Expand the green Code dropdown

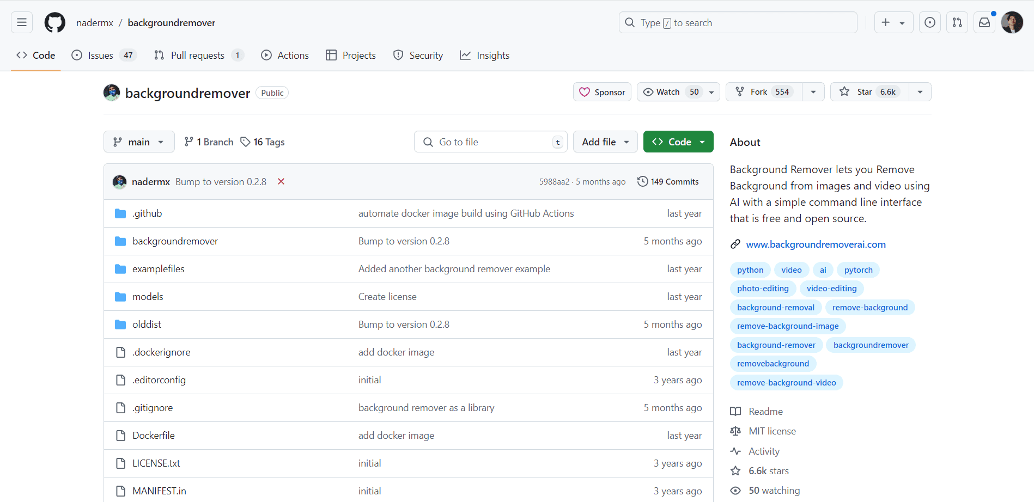click(x=678, y=142)
